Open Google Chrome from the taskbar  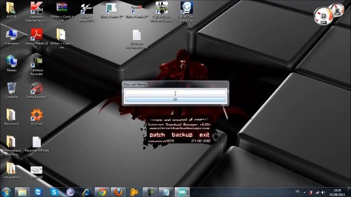pos(102,192)
